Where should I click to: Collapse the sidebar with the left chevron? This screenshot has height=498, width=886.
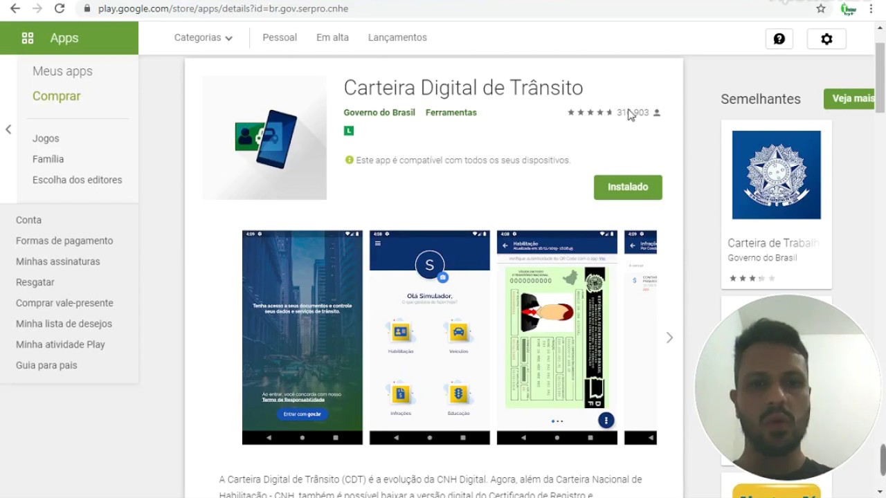(x=8, y=129)
